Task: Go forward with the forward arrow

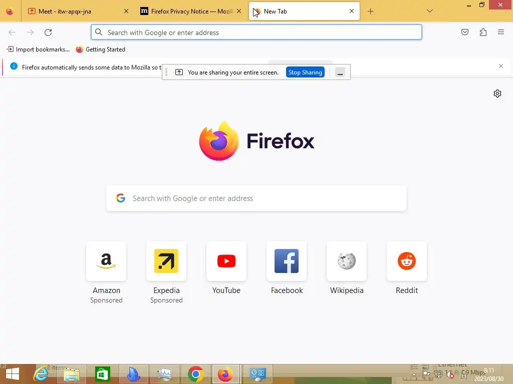Action: (30, 32)
